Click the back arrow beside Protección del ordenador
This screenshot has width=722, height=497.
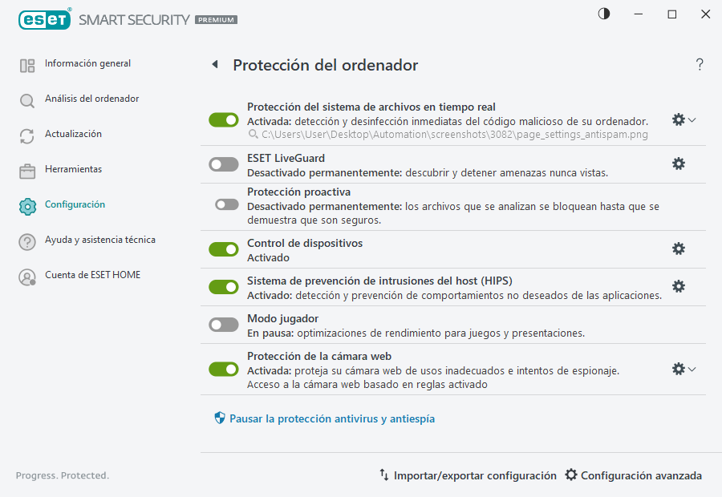coord(214,64)
